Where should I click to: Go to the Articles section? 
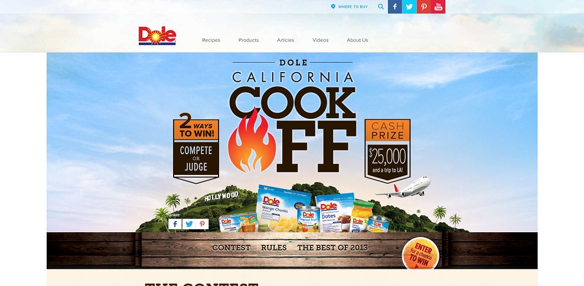(x=286, y=40)
